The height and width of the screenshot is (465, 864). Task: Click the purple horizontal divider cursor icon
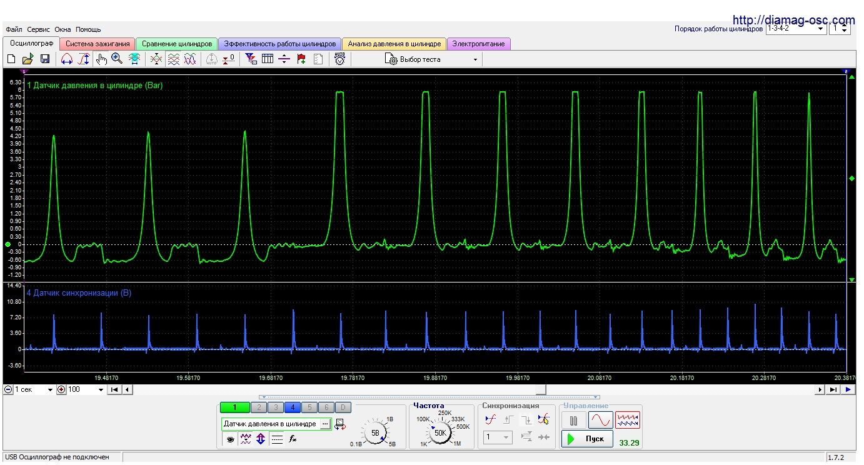coord(284,59)
